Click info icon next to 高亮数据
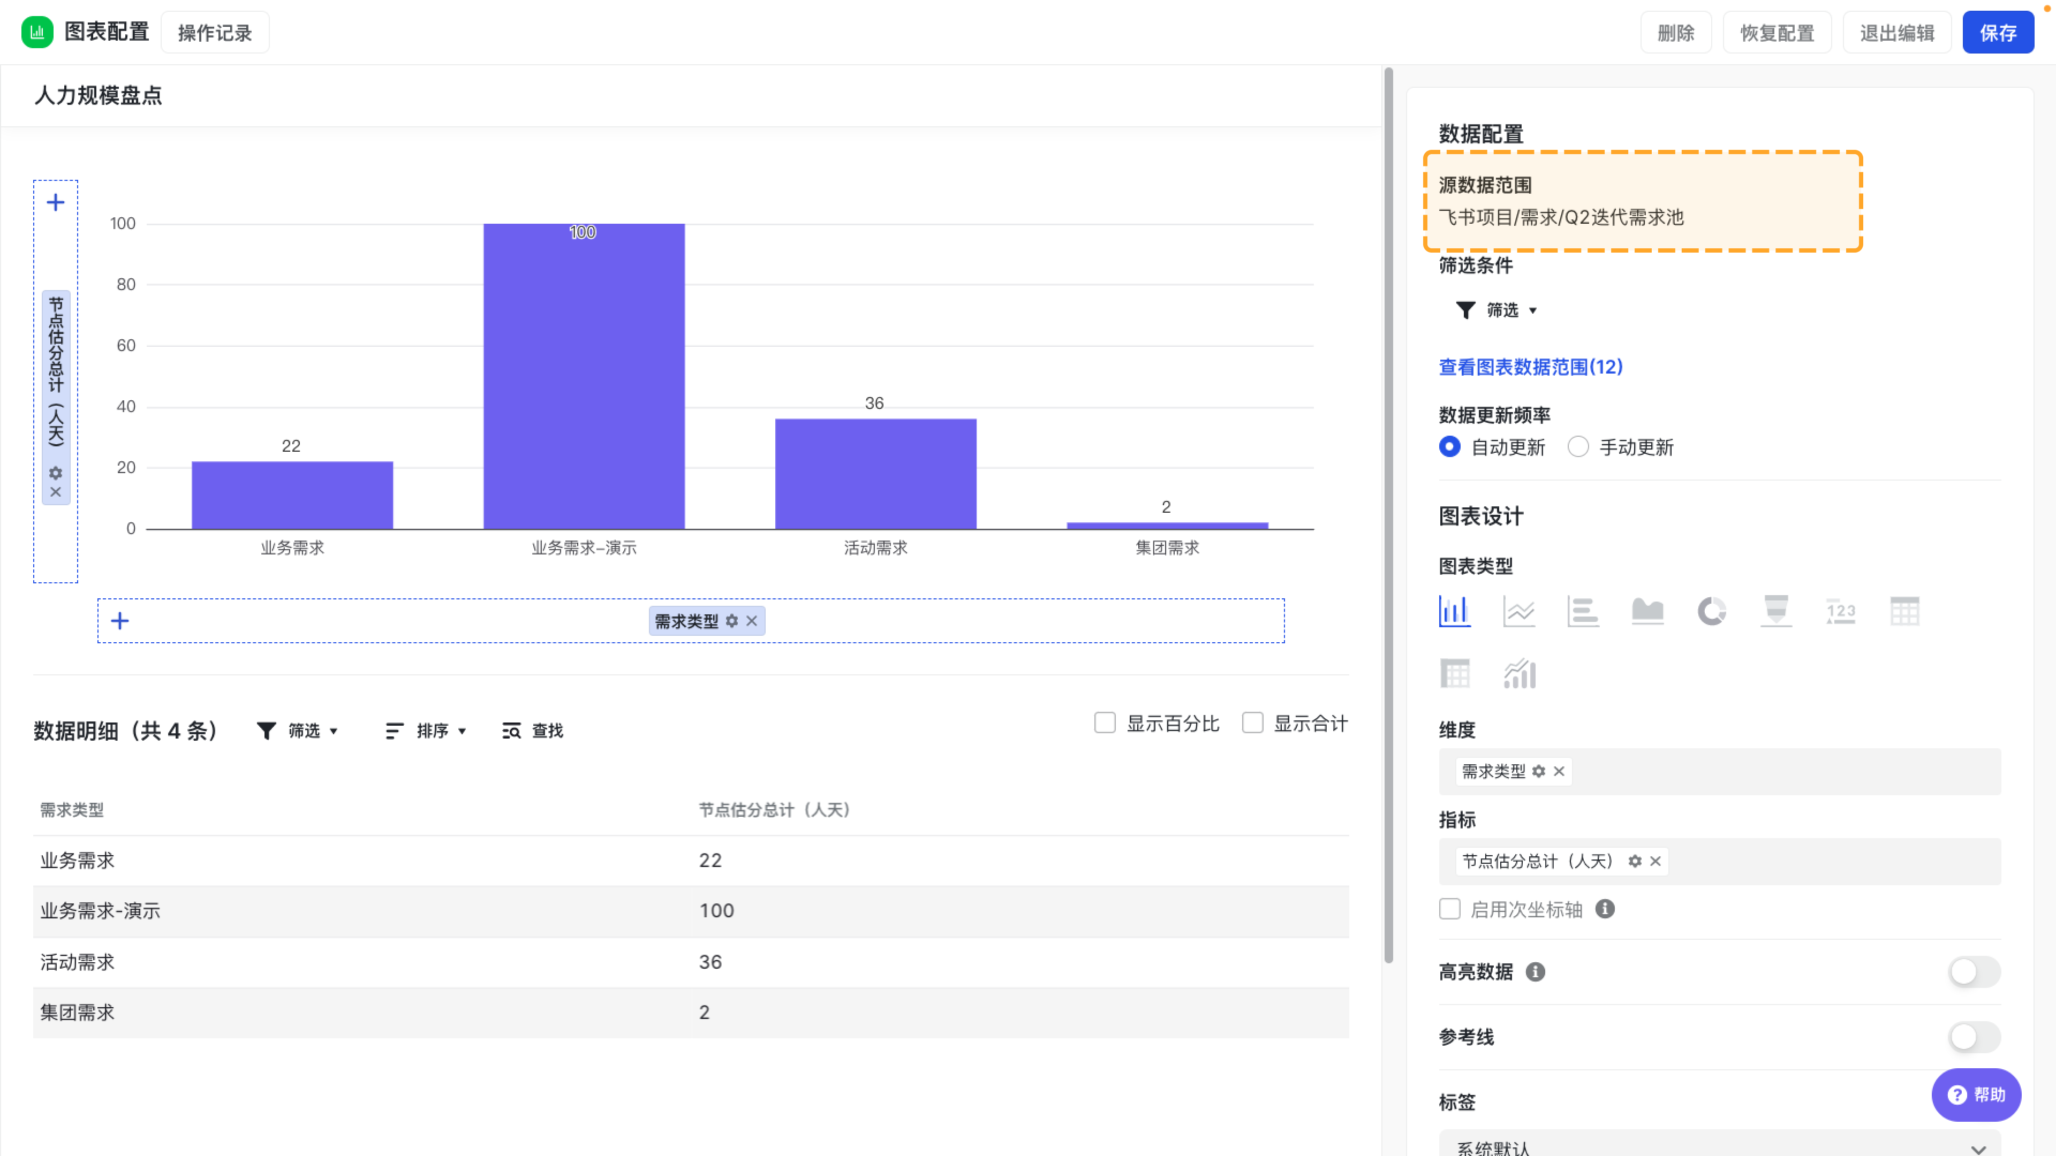The image size is (2056, 1156). click(1536, 972)
